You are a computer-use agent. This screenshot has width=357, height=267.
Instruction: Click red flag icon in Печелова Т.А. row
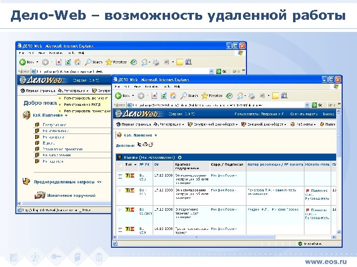[307, 191]
